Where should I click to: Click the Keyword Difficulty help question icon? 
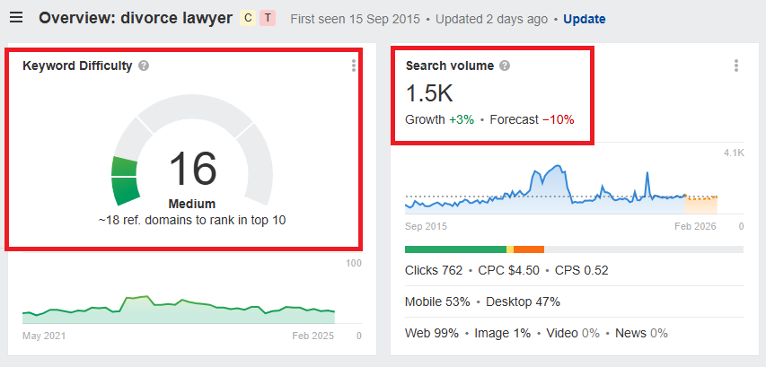(144, 66)
